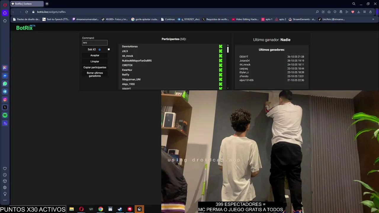
Task: Click the Limpiar button
Action: (95, 62)
